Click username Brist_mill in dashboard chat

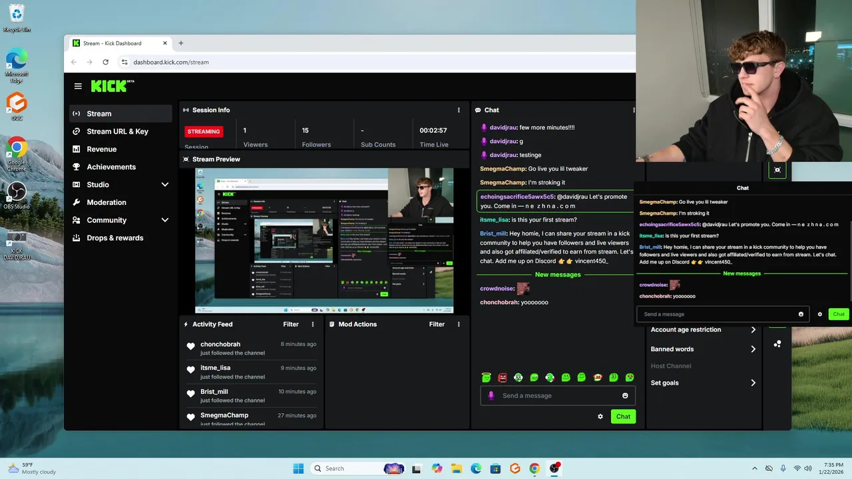pyautogui.click(x=493, y=234)
